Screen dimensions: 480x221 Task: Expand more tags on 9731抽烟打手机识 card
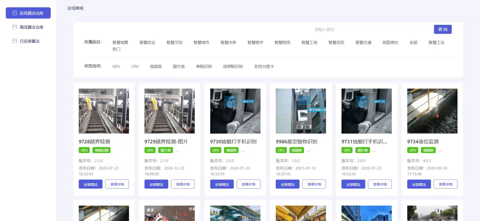pyautogui.click(x=374, y=151)
